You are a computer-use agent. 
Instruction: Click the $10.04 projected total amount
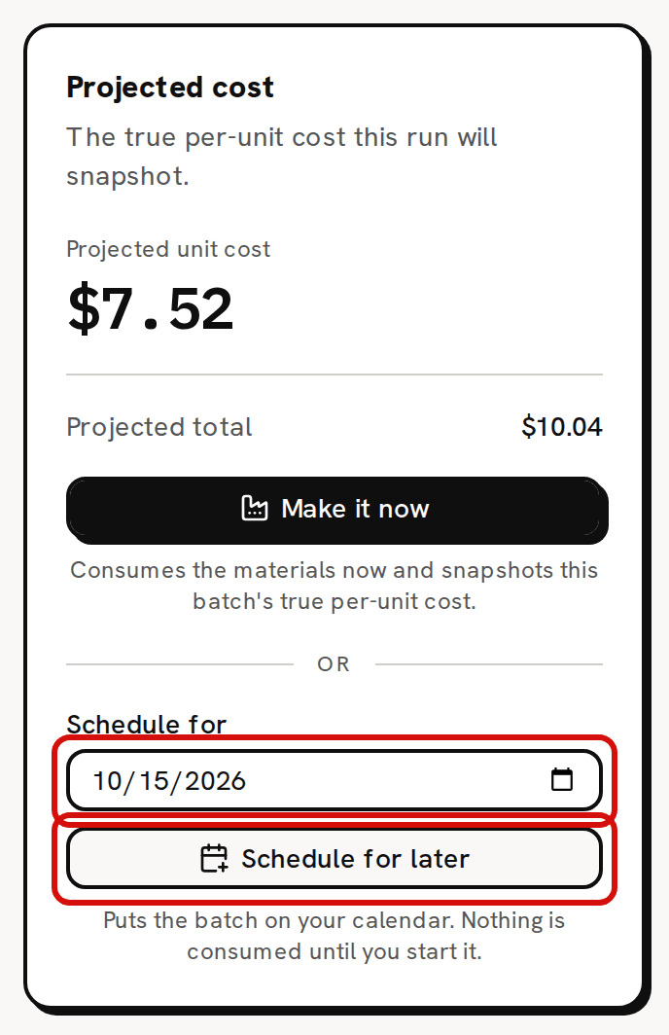pyautogui.click(x=561, y=427)
